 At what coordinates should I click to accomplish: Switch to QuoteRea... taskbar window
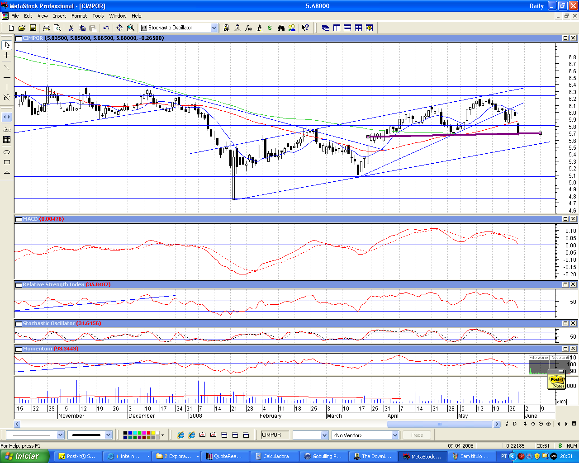(226, 456)
